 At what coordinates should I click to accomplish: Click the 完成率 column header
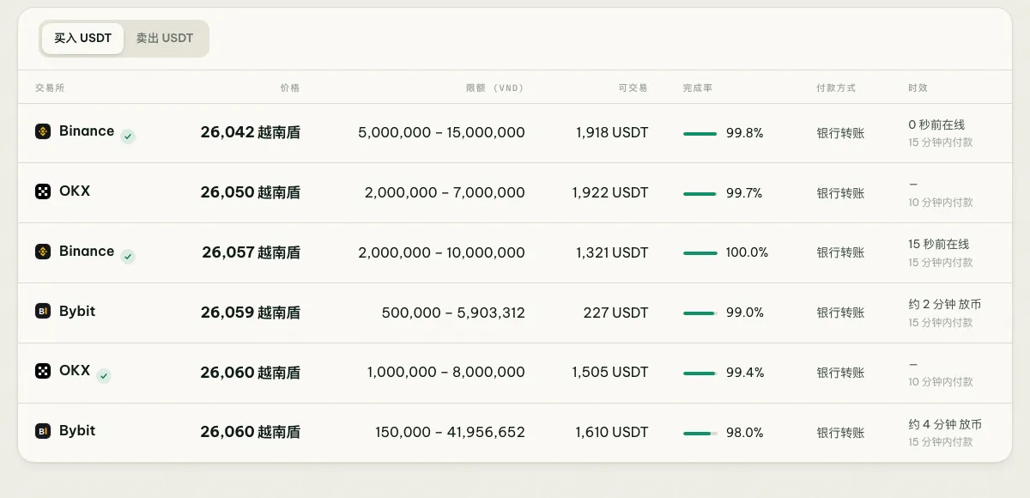698,88
